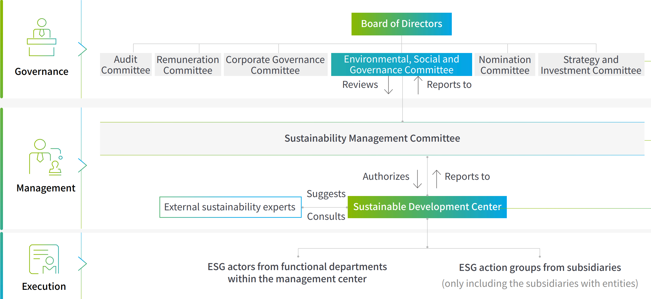Select the External sustainability experts box
The width and height of the screenshot is (651, 299).
230,207
